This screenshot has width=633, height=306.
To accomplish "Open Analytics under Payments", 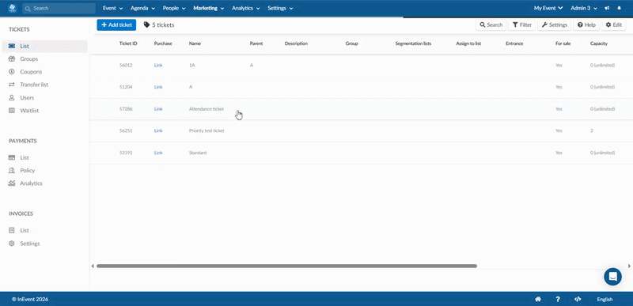I will point(31,183).
